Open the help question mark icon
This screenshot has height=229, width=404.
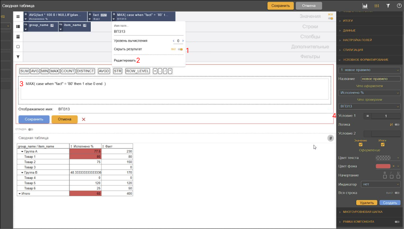tap(399, 6)
